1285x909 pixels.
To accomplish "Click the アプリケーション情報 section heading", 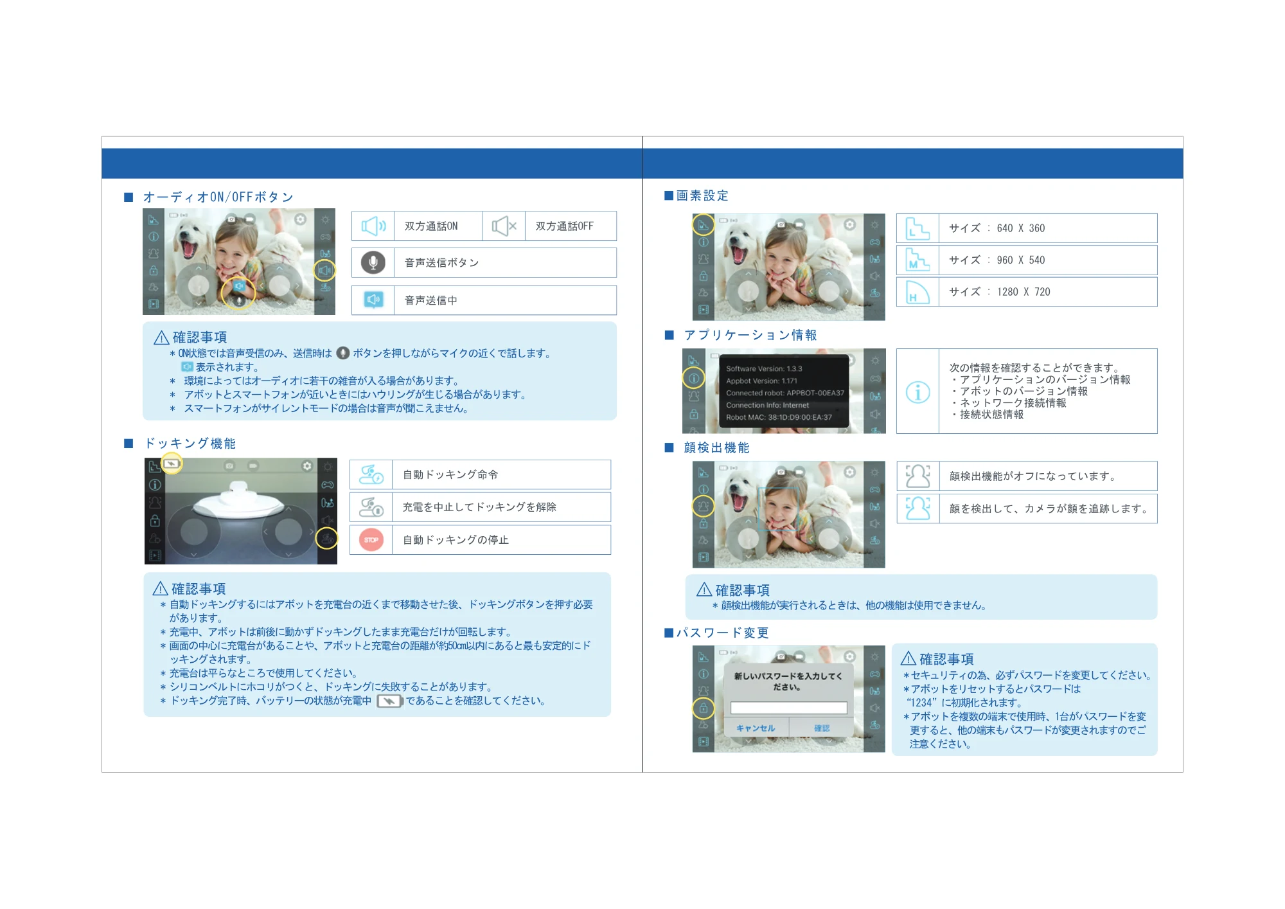I will (x=750, y=335).
